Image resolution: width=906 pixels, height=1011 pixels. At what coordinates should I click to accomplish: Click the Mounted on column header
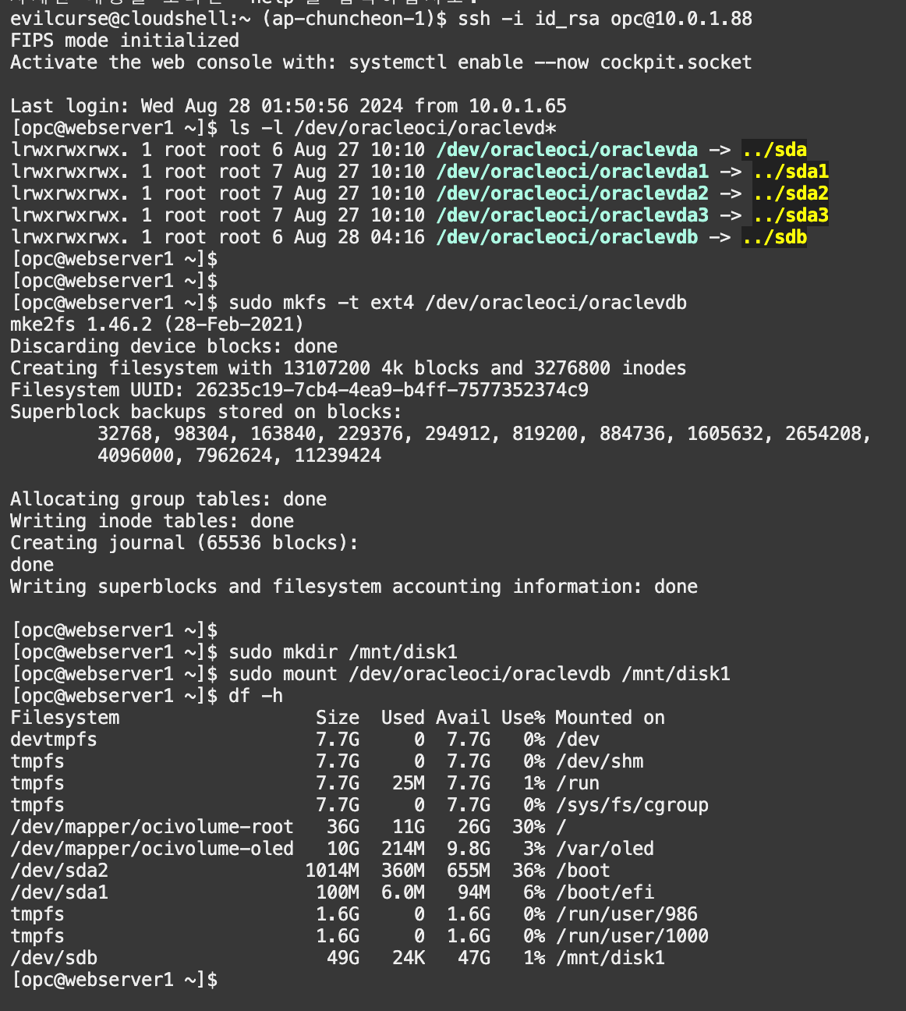point(610,718)
